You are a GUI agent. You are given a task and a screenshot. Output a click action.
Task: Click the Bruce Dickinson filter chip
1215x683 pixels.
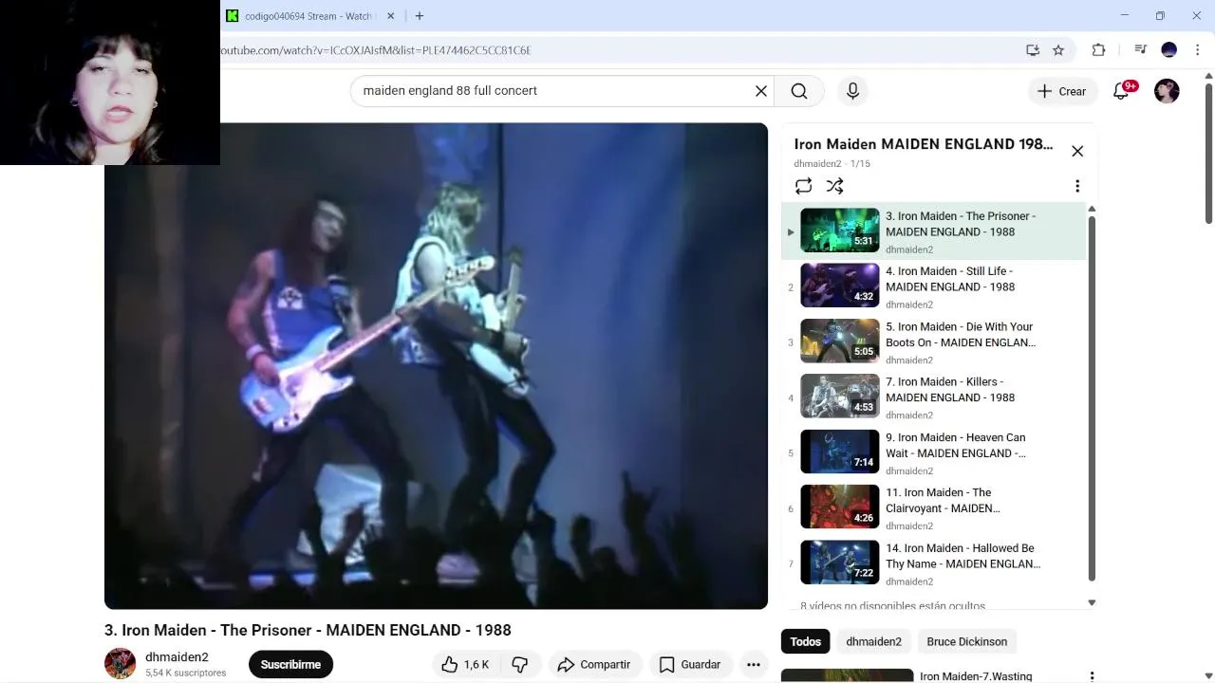(966, 641)
